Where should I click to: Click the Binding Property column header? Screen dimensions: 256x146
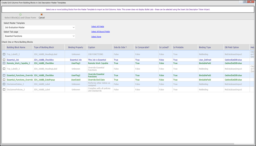point(76,47)
